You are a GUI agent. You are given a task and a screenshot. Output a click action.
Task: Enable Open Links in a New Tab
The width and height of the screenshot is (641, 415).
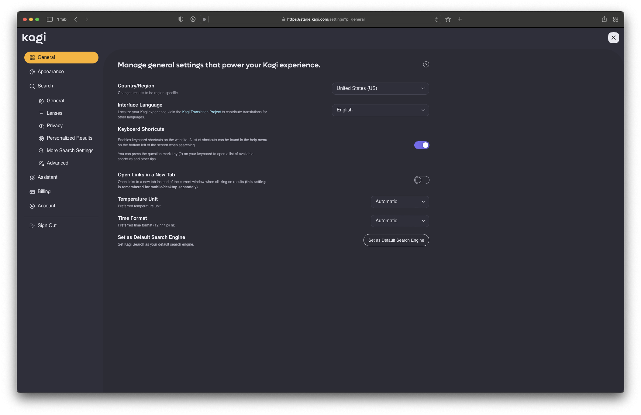[422, 180]
